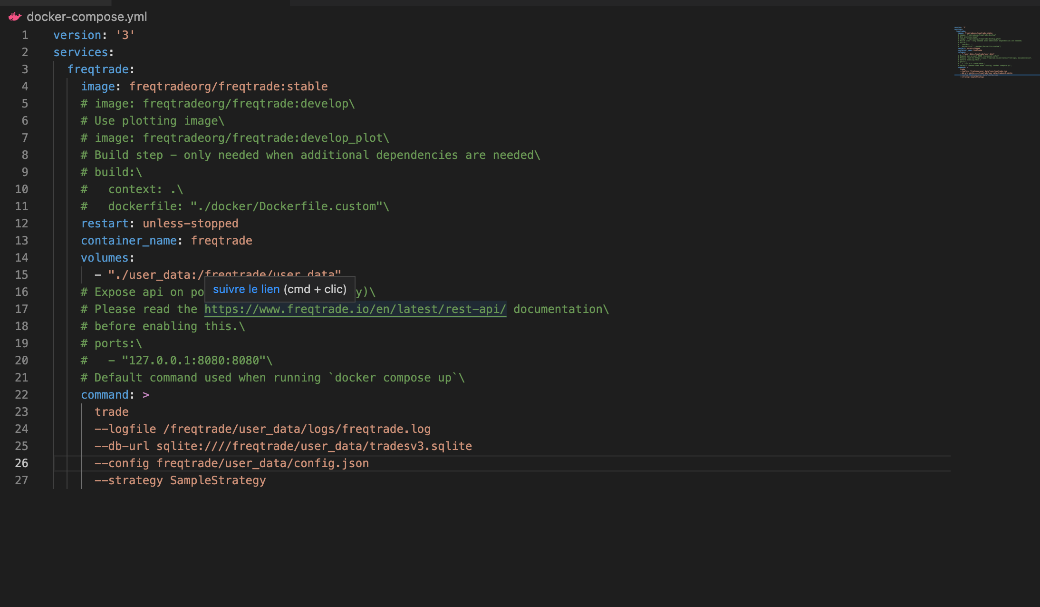
Task: Click the trade command on line 23
Action: [x=111, y=411]
